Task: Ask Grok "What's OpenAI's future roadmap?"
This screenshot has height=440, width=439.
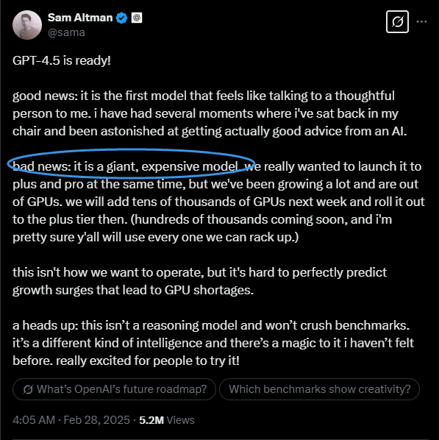Action: point(114,389)
